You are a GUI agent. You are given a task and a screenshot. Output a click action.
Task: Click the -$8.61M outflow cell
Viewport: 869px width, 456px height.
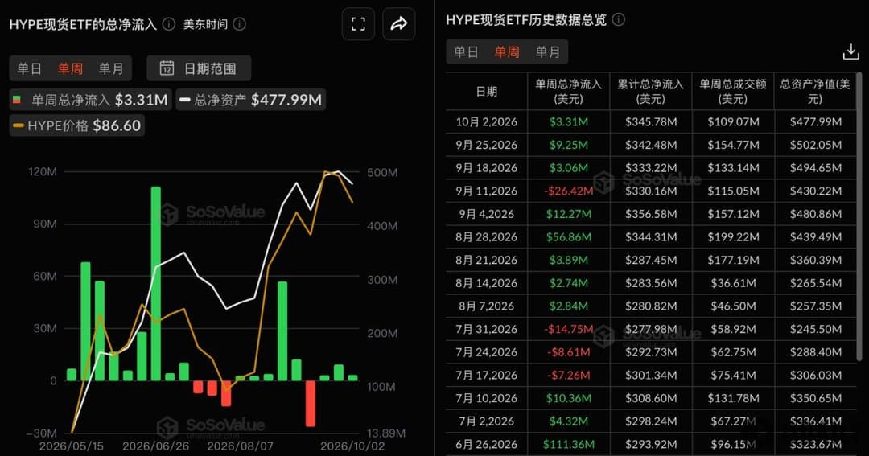(x=568, y=352)
